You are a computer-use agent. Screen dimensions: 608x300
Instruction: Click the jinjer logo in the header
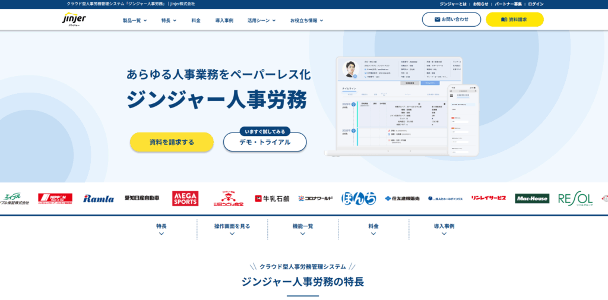(x=74, y=20)
